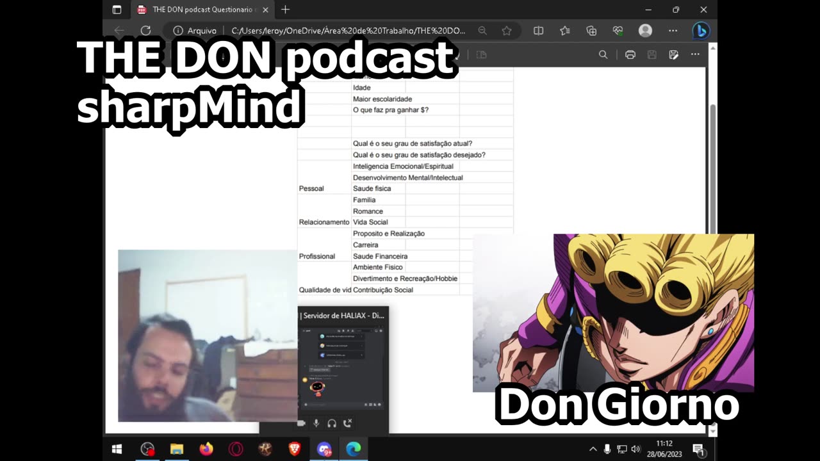Launch Brave browser from taskbar
This screenshot has width=820, height=461.
(295, 449)
